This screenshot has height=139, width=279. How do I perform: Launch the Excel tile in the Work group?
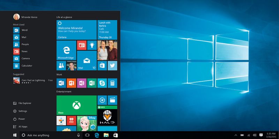[x=92, y=83]
